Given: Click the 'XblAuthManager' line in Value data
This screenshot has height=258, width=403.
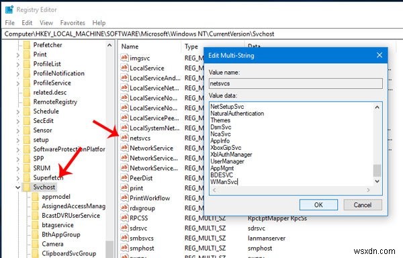Looking at the screenshot, I should pos(231,155).
